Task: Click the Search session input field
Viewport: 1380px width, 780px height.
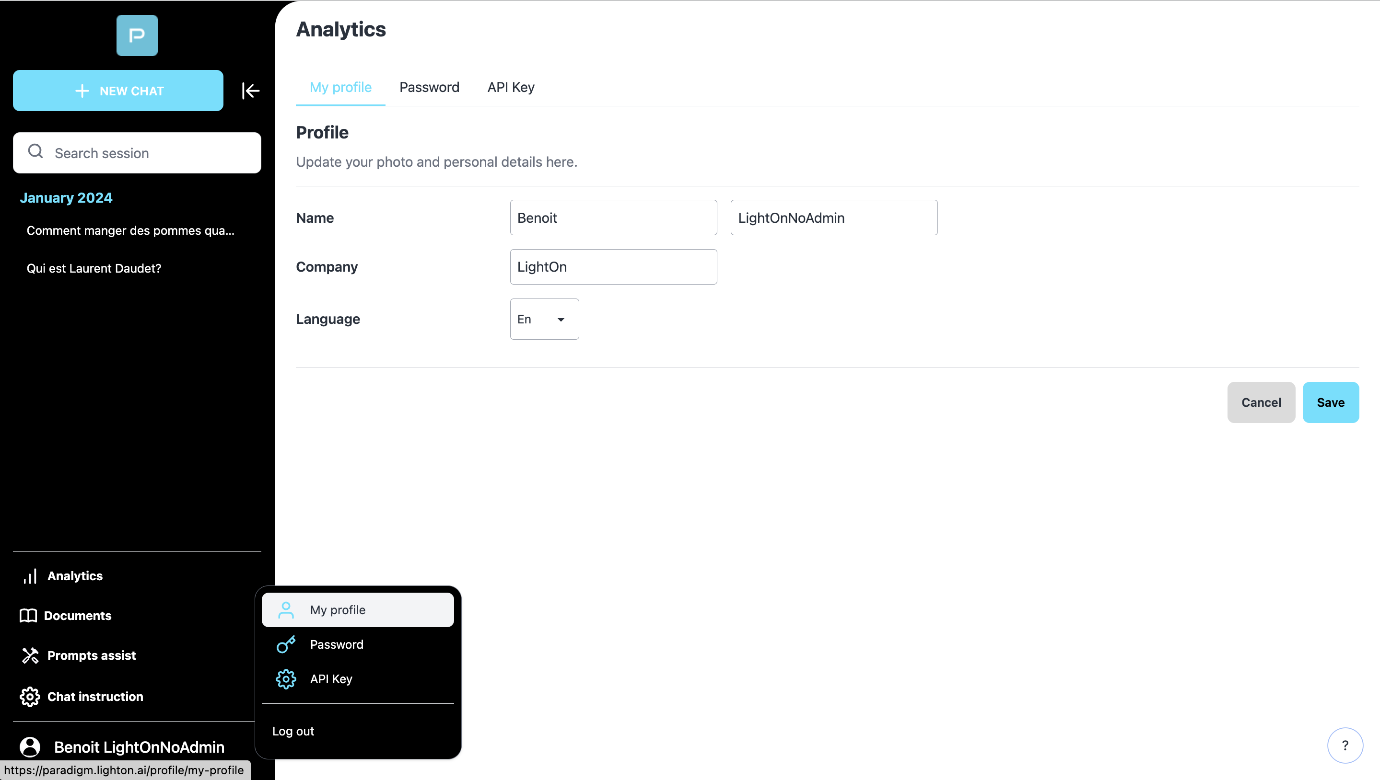Action: point(137,152)
